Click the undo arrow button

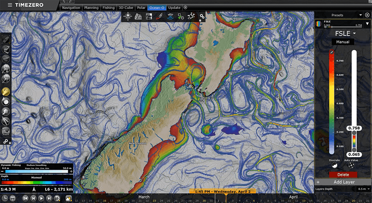[64, 2]
